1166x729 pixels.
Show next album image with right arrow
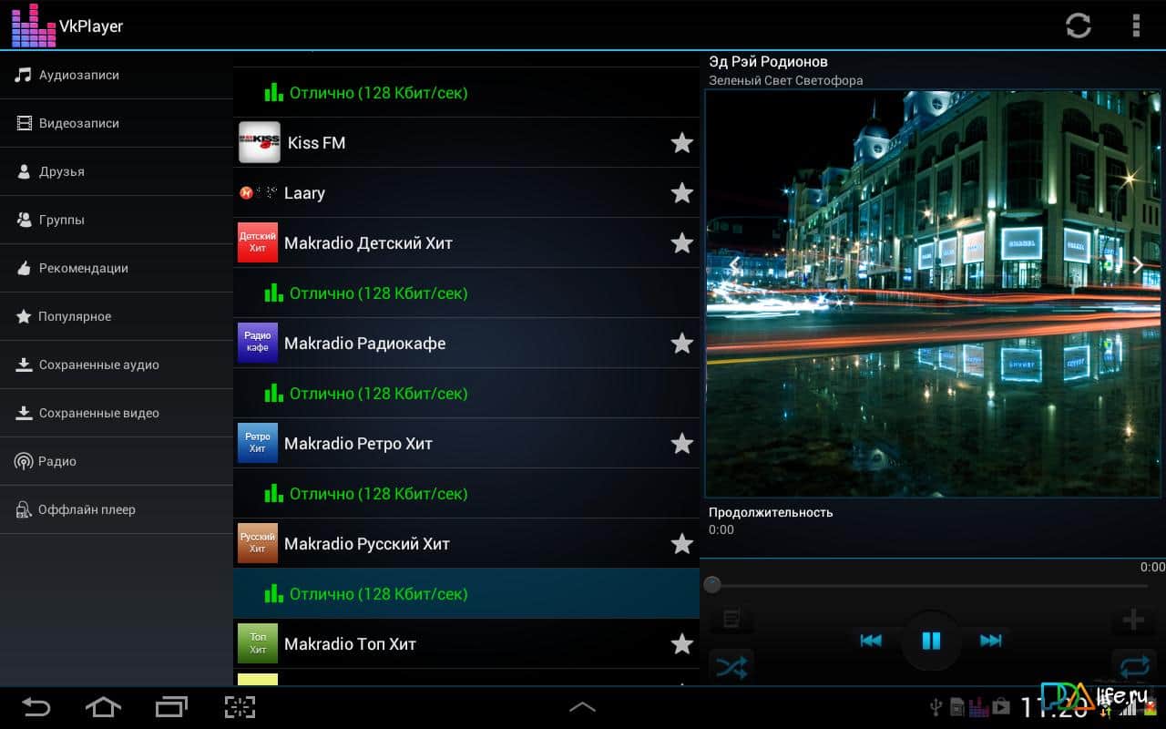pyautogui.click(x=1137, y=265)
